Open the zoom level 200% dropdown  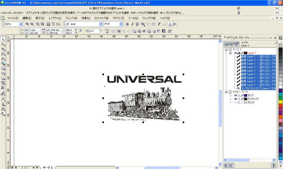21,24
